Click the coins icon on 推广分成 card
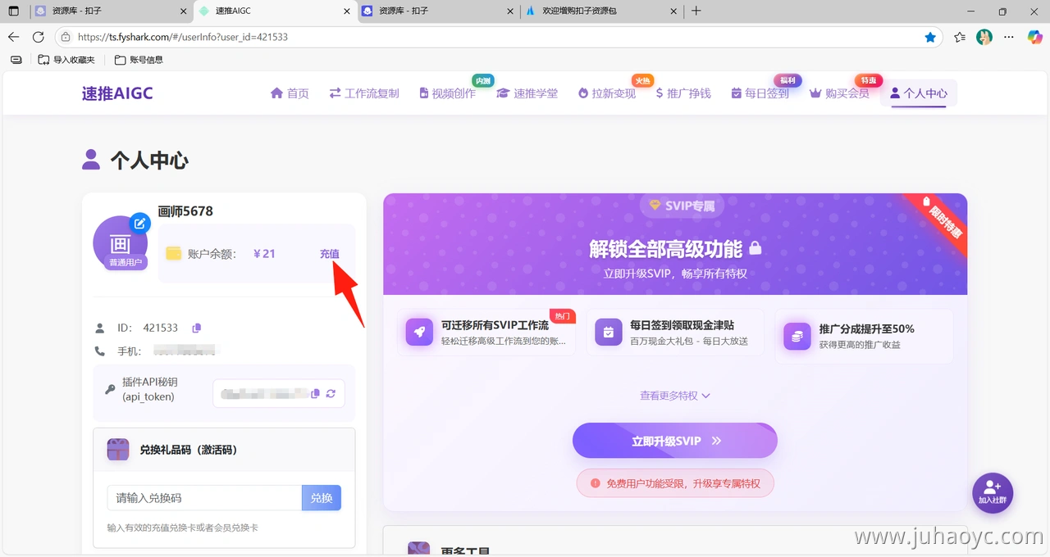 tap(797, 336)
